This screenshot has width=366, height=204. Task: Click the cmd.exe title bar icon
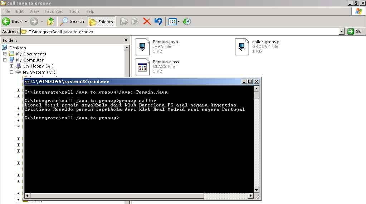pos(28,81)
